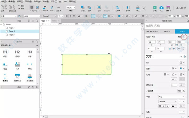This screenshot has height=118, width=189.
Task: Toggle the Hidden checkbox in Style panel
Action: click(x=184, y=37)
